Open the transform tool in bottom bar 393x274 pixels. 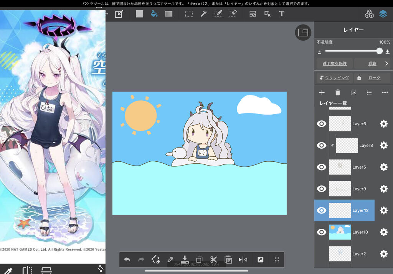coord(156,259)
